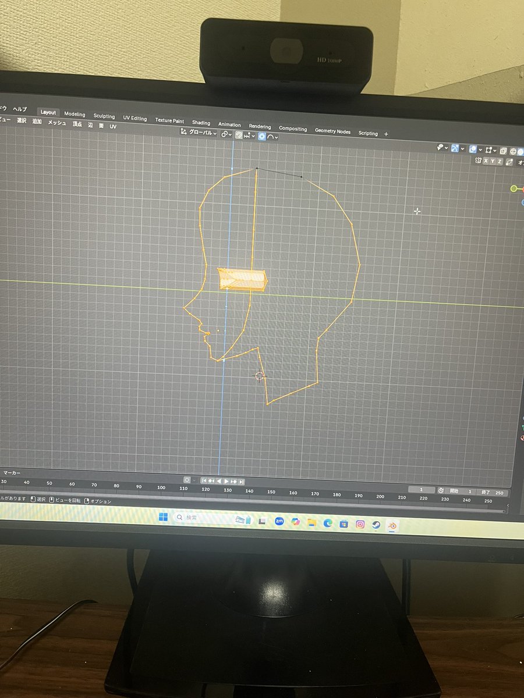
Task: Toggle Z axis mirror
Action: (x=500, y=162)
